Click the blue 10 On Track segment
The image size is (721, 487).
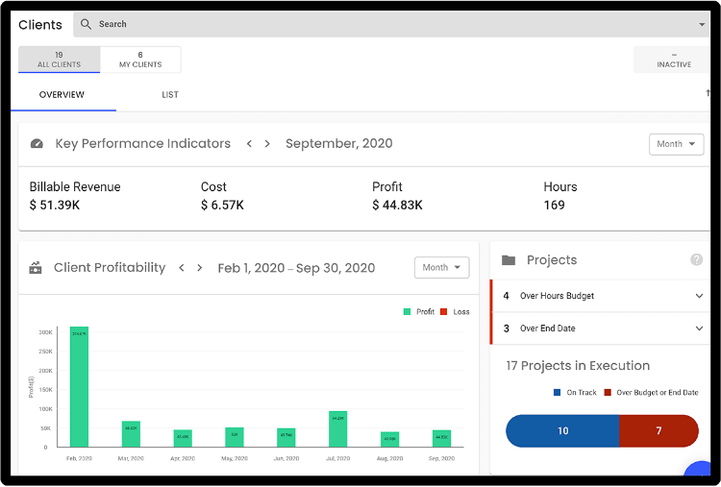(x=562, y=431)
